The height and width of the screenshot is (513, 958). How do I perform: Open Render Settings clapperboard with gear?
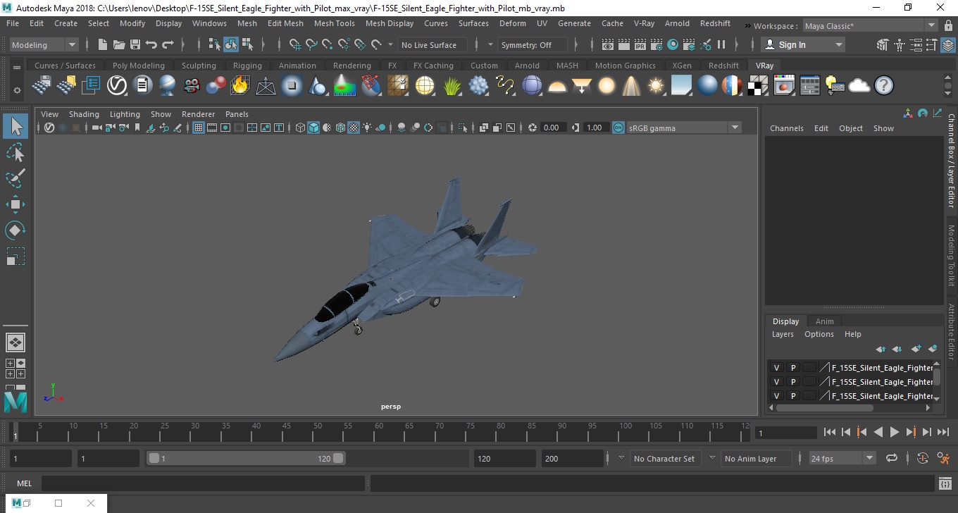(x=657, y=44)
